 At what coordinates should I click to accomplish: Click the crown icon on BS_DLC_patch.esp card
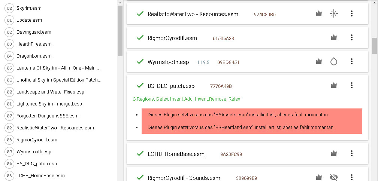click(x=333, y=85)
